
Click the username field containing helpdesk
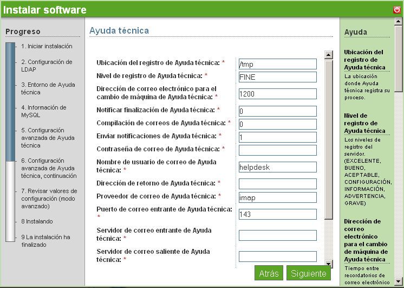tap(277, 167)
